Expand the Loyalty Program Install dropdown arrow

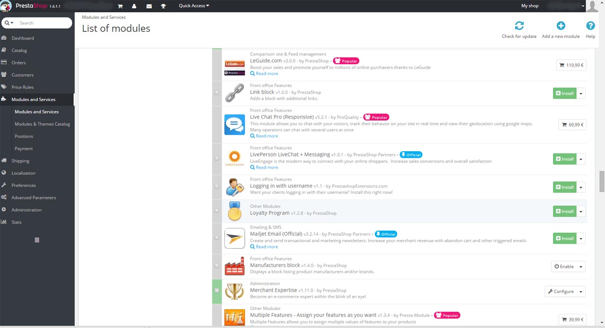click(x=581, y=211)
